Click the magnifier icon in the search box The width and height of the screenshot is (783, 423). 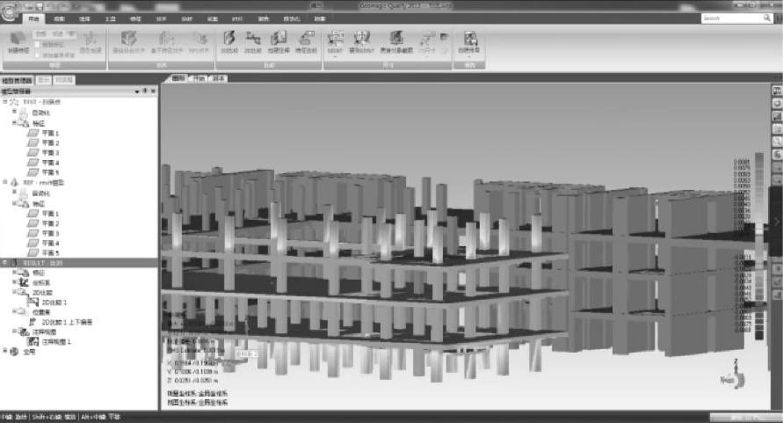click(767, 18)
